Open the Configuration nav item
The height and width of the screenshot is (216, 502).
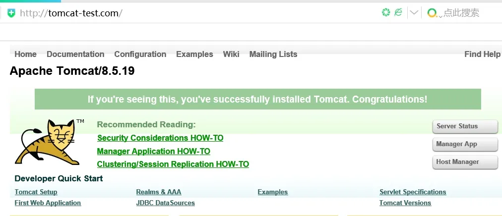tap(140, 54)
